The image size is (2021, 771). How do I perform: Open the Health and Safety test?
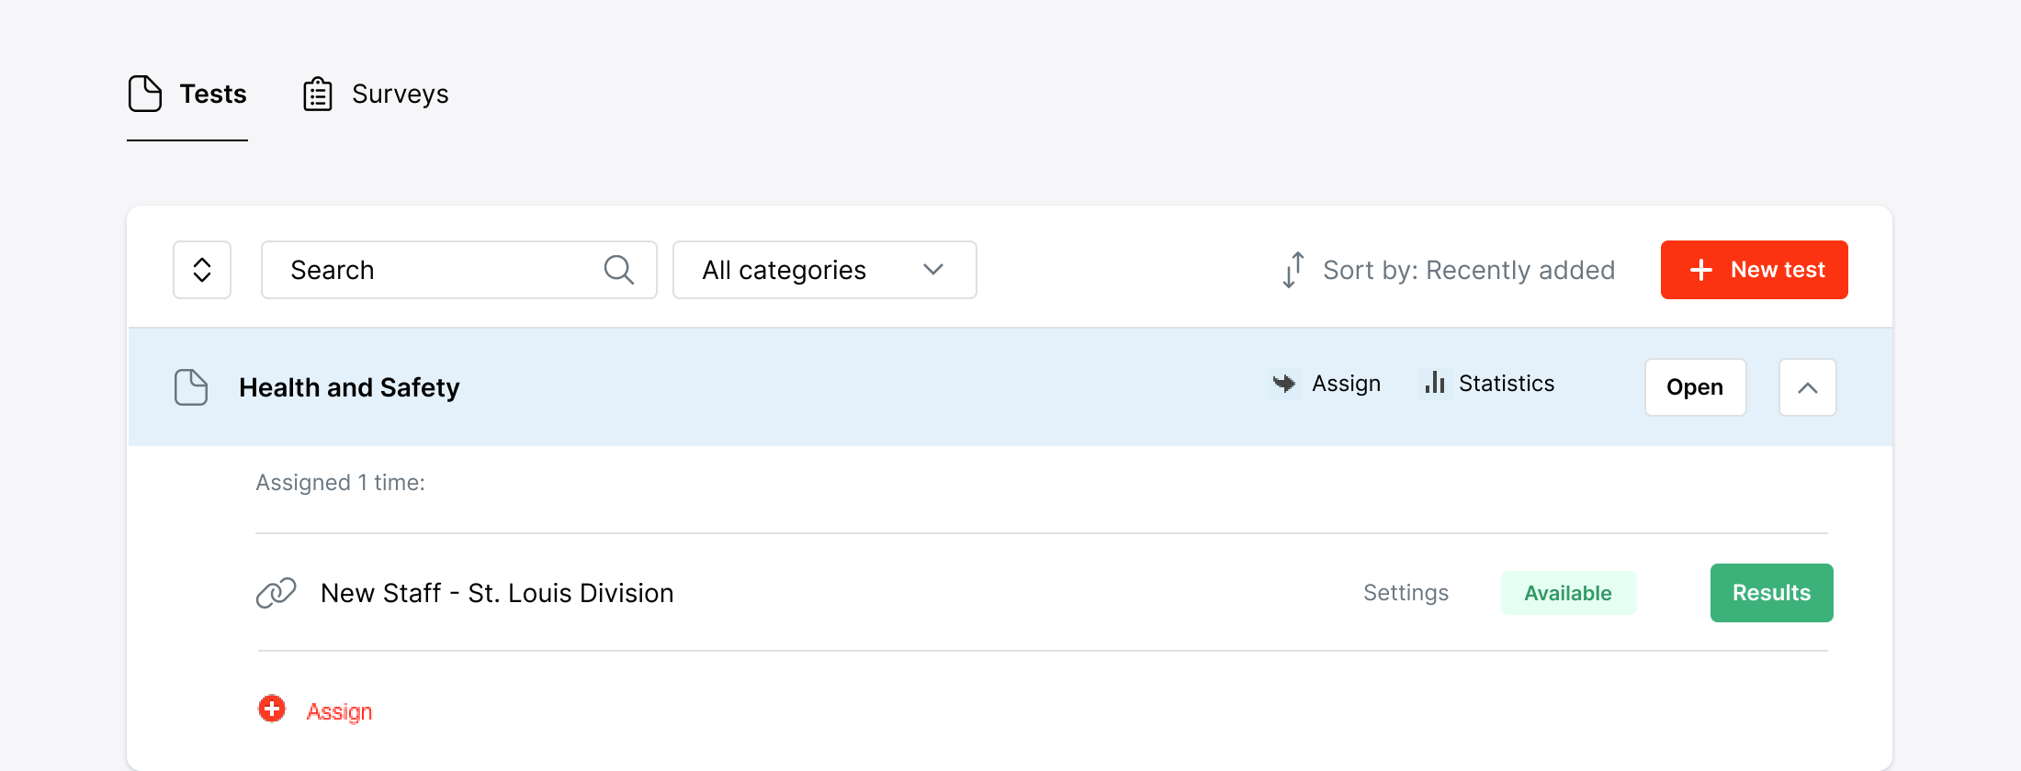click(x=1695, y=387)
